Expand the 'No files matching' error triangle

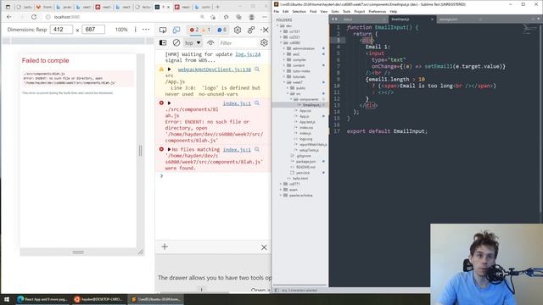click(x=170, y=149)
